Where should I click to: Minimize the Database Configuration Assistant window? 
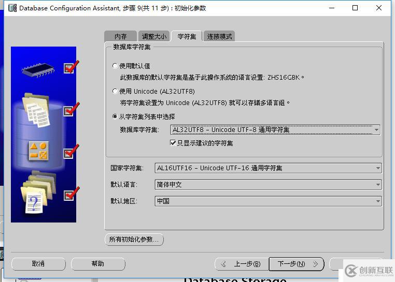(332, 8)
